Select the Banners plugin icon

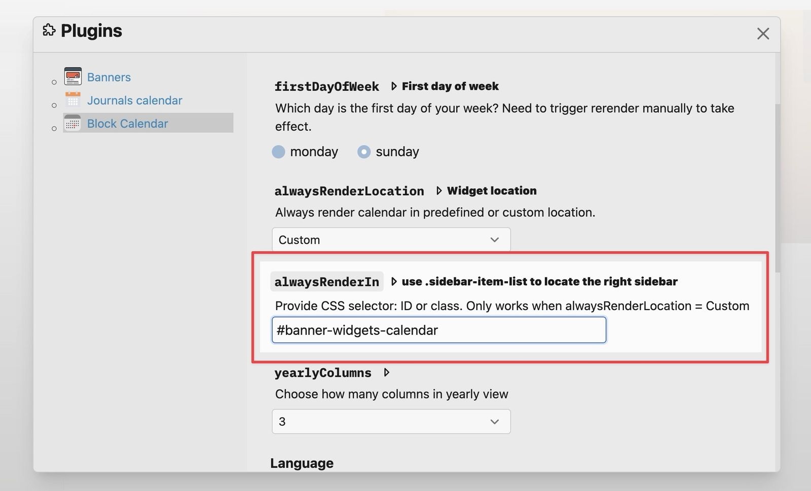click(72, 76)
